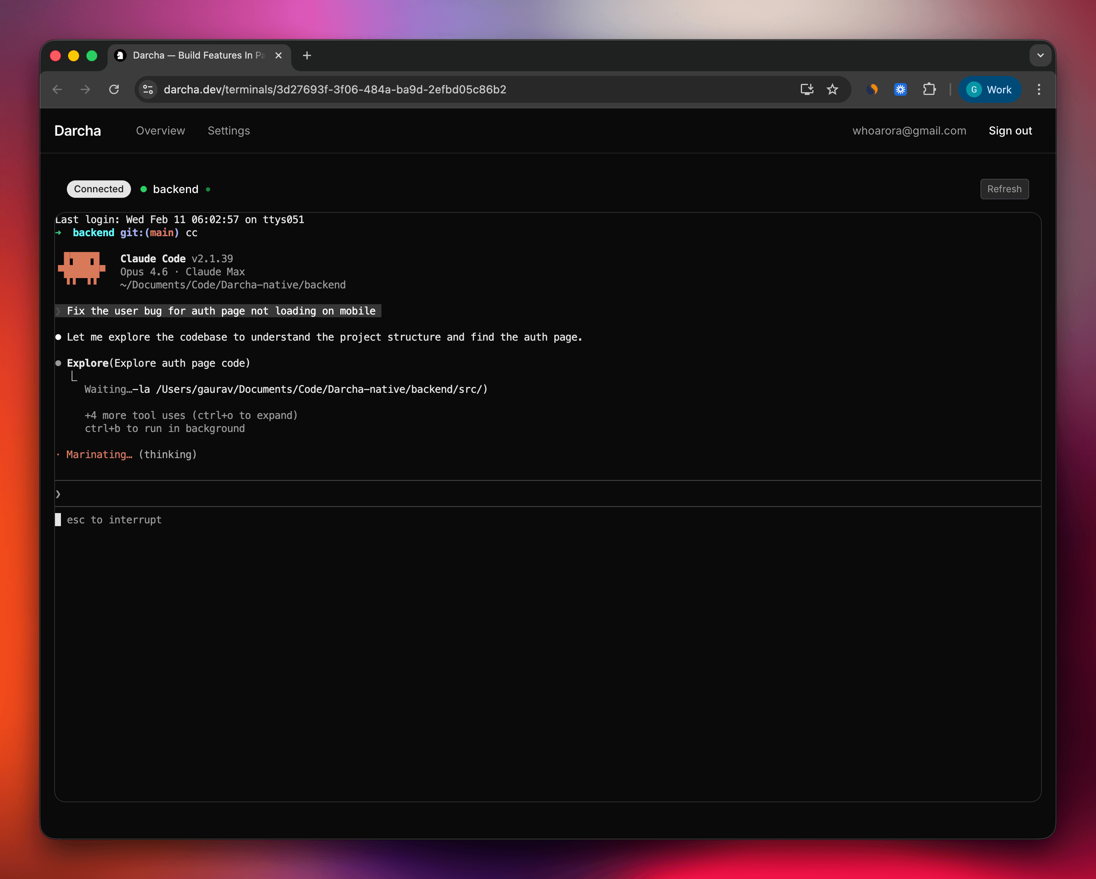Click the green status dot next to backend
1096x879 pixels.
pos(143,189)
